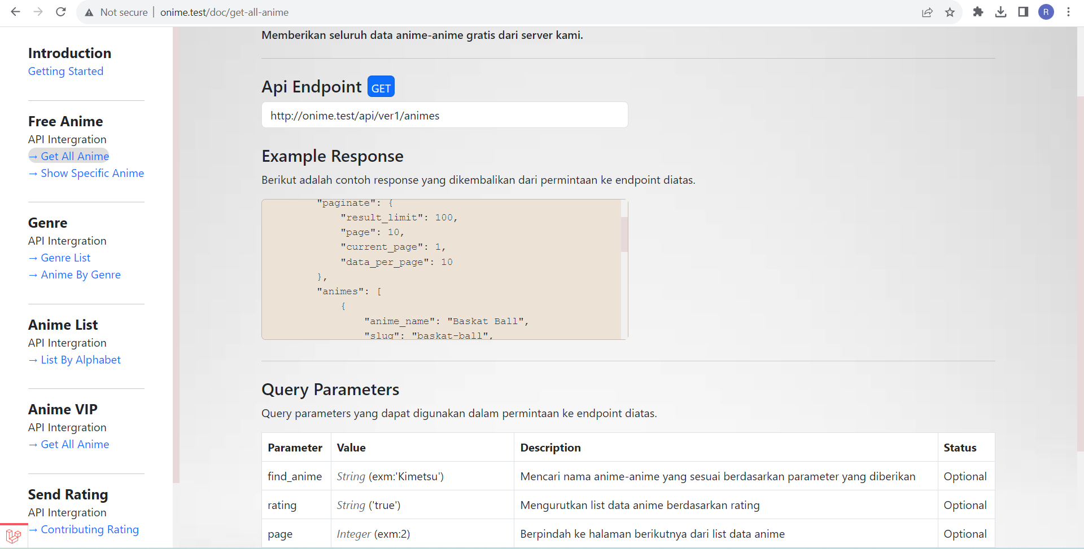Click the API endpoint URL field

[445, 115]
